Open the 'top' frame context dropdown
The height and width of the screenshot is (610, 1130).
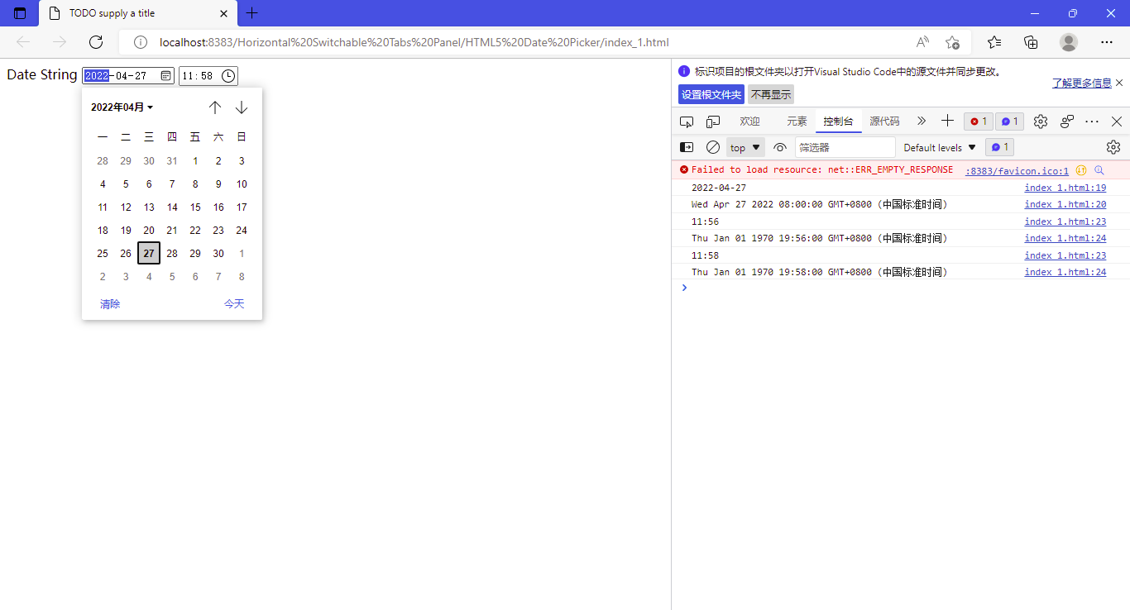744,147
